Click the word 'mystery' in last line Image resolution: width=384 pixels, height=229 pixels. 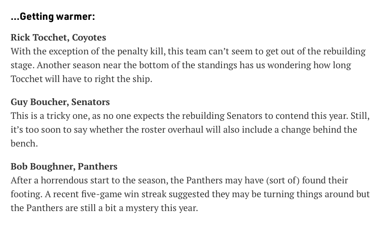(x=142, y=208)
